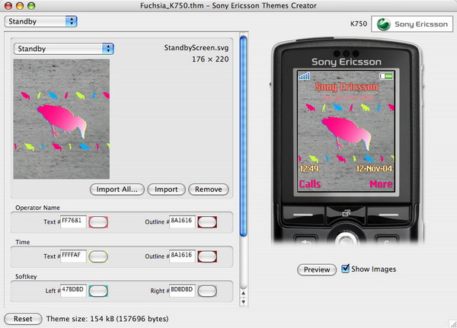Click the Reset button
457x328 pixels.
point(23,319)
